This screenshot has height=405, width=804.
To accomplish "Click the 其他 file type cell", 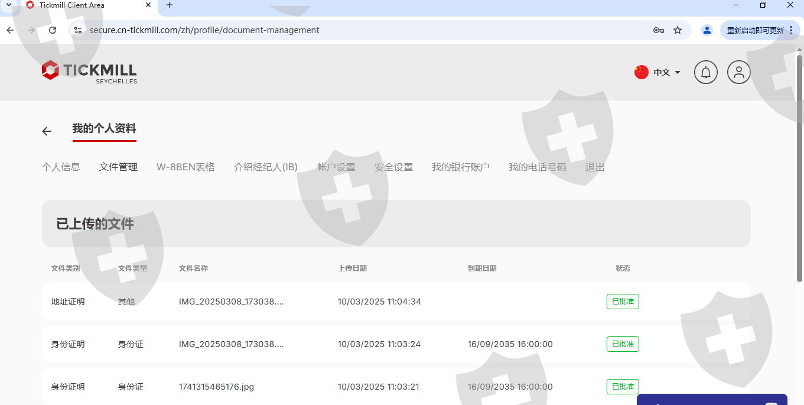I will 126,302.
